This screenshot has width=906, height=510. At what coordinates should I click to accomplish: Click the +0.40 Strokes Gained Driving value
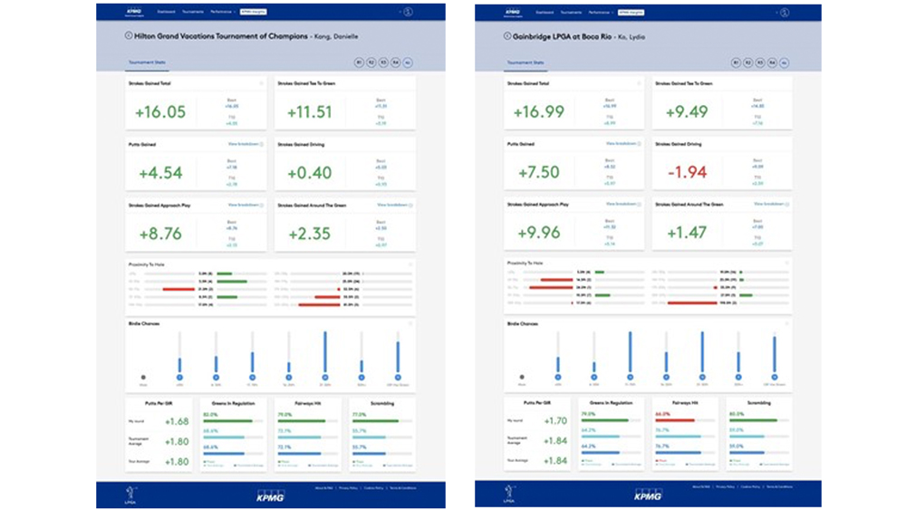click(310, 173)
